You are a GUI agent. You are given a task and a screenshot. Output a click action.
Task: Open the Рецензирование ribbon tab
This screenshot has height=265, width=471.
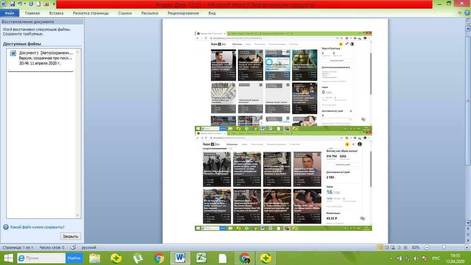(x=183, y=13)
